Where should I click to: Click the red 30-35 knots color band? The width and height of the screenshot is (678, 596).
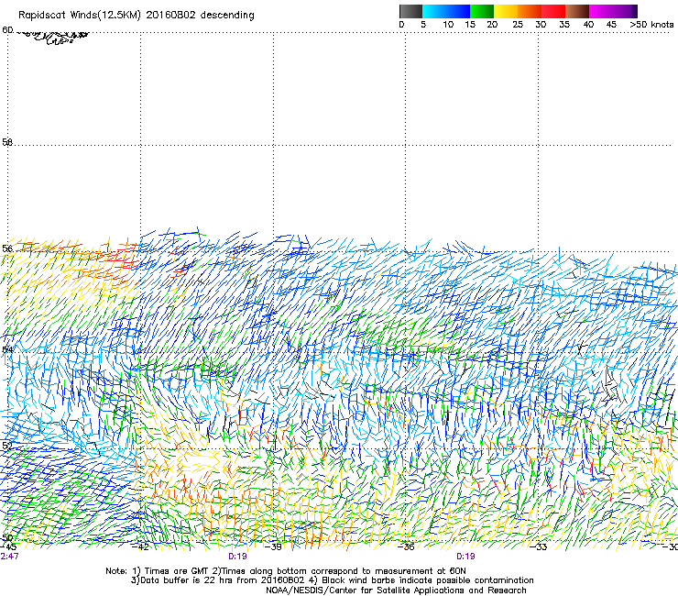pyautogui.click(x=553, y=11)
